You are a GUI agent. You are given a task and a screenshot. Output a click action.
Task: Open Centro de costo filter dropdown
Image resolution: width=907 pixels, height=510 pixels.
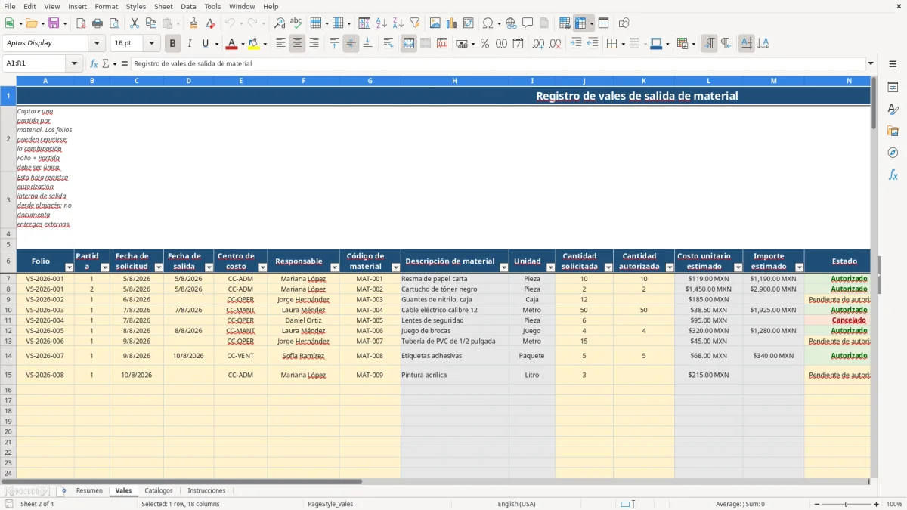pos(263,267)
